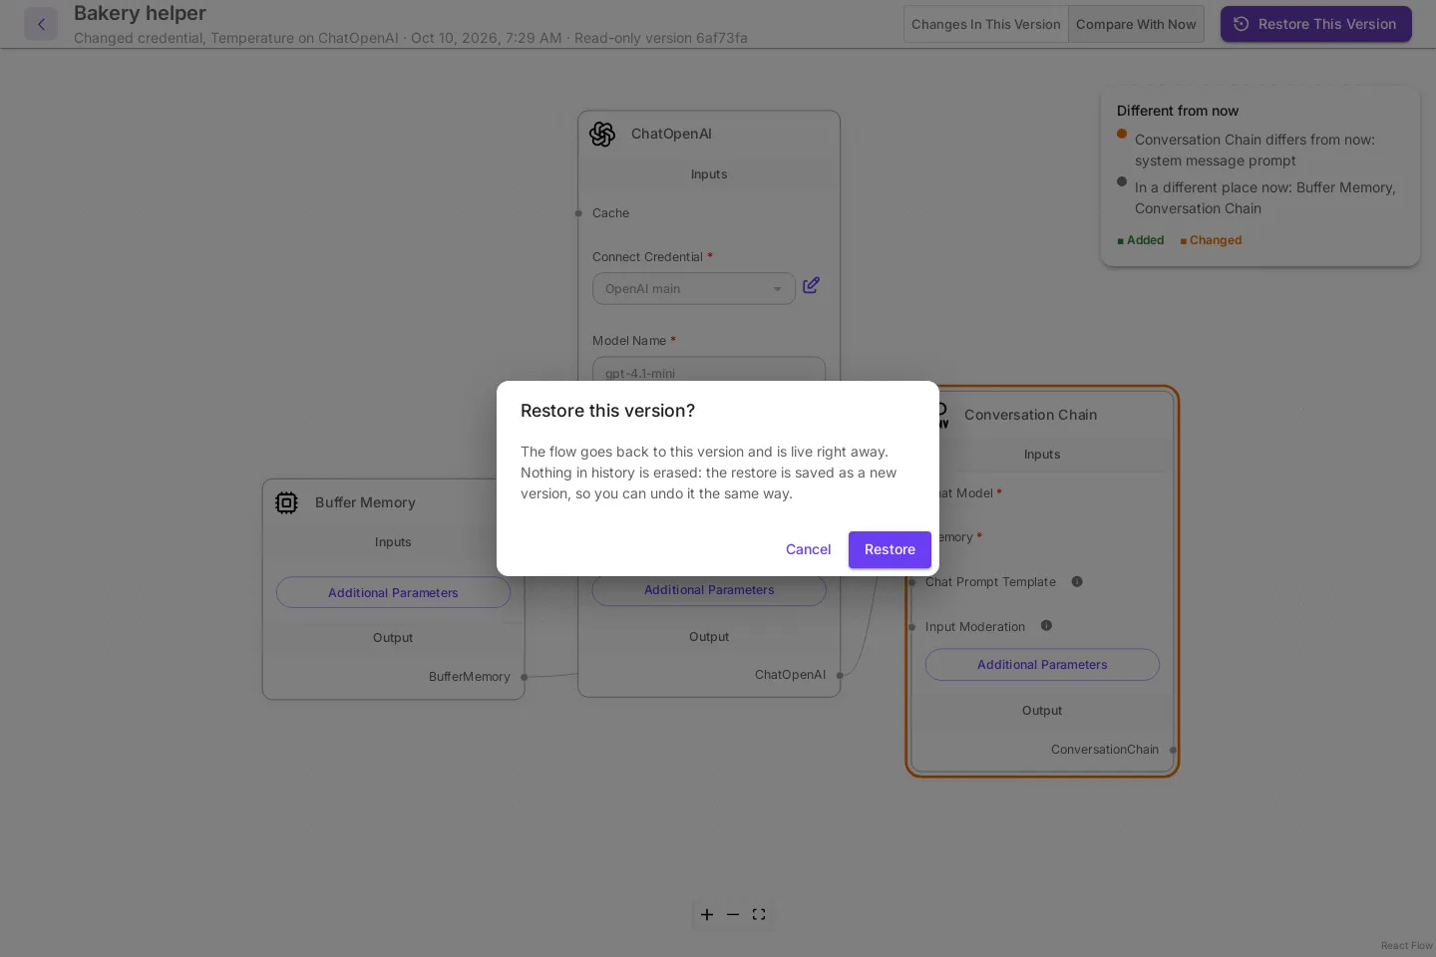Click the back arrow icon
The width and height of the screenshot is (1436, 957).
point(41,24)
